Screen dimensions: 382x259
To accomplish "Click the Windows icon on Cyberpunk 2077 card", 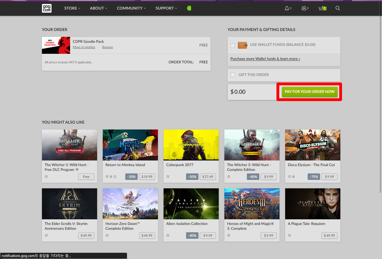I will coord(168,177).
